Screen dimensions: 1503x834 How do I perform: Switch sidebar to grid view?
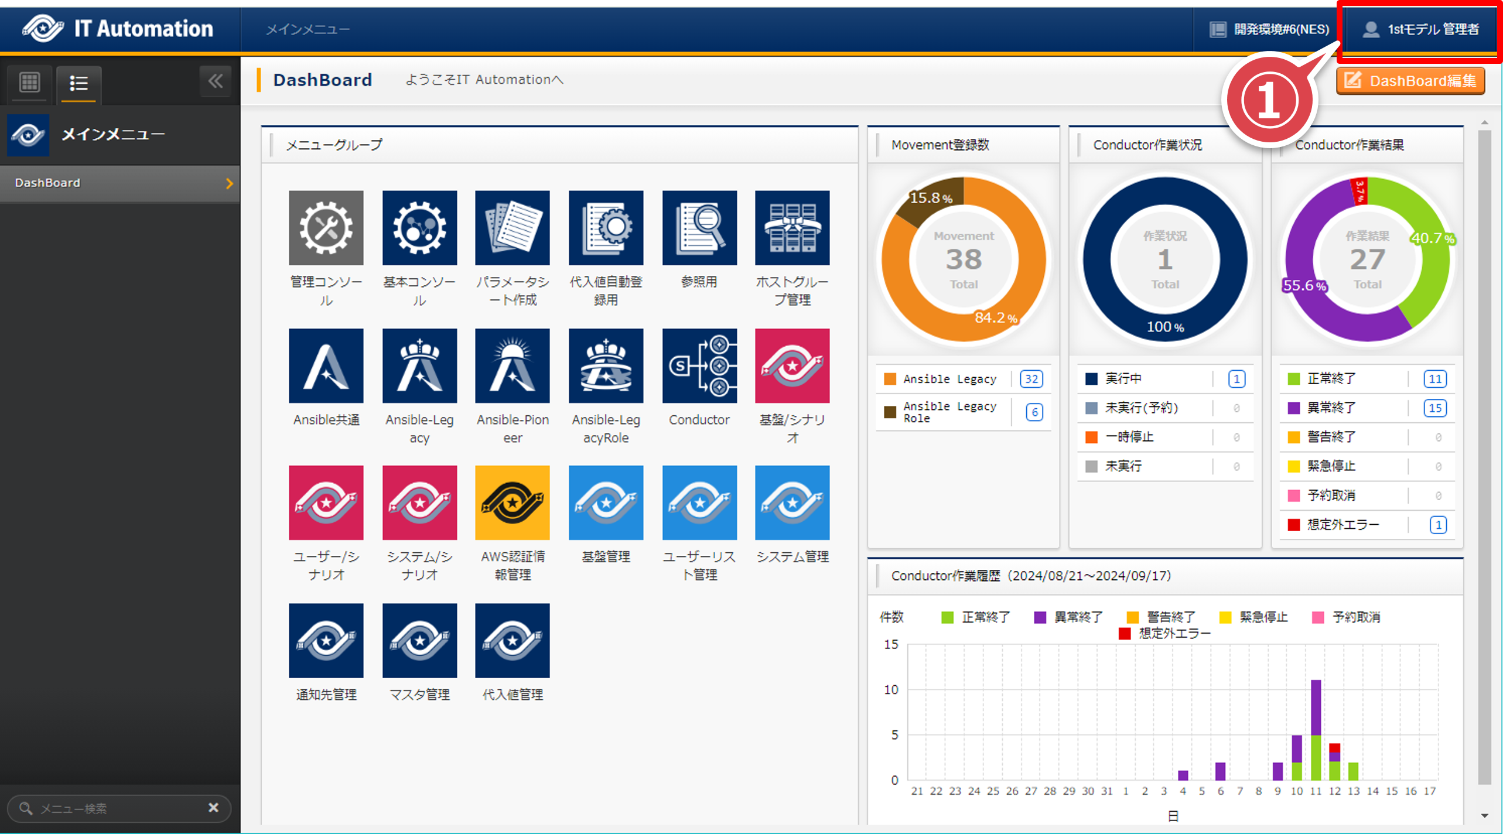pyautogui.click(x=29, y=83)
